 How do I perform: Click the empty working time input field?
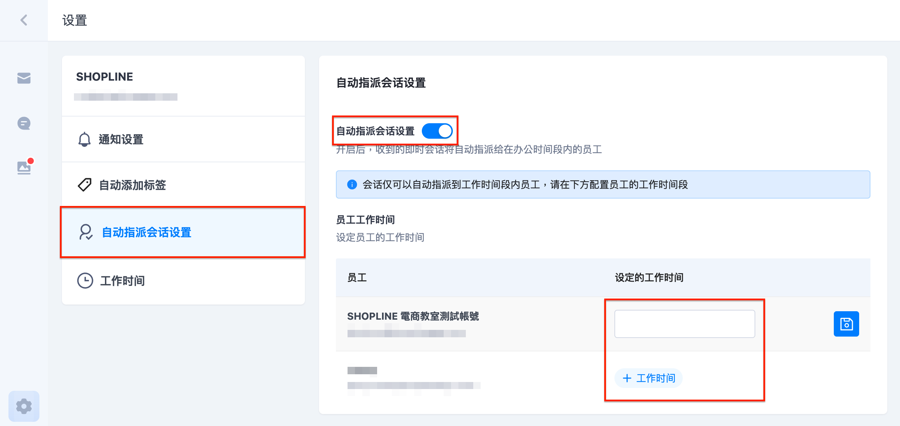click(685, 324)
